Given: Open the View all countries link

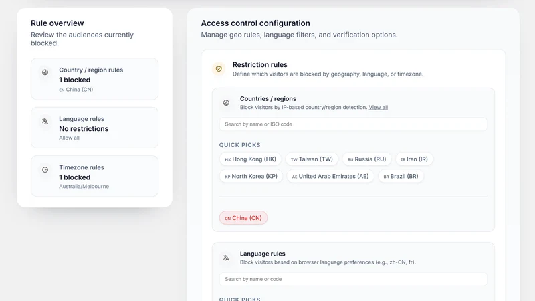Looking at the screenshot, I should click(378, 107).
